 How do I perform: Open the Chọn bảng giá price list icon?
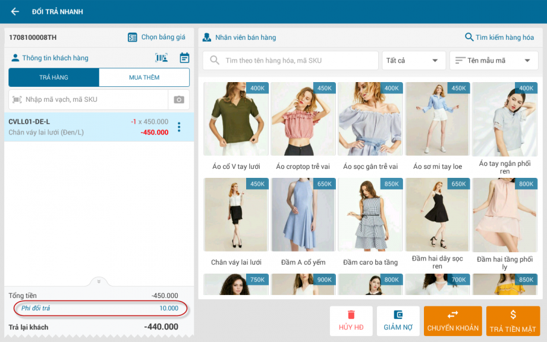(132, 37)
